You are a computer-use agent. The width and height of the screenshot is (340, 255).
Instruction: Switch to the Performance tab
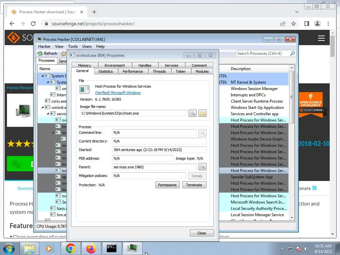pos(133,71)
